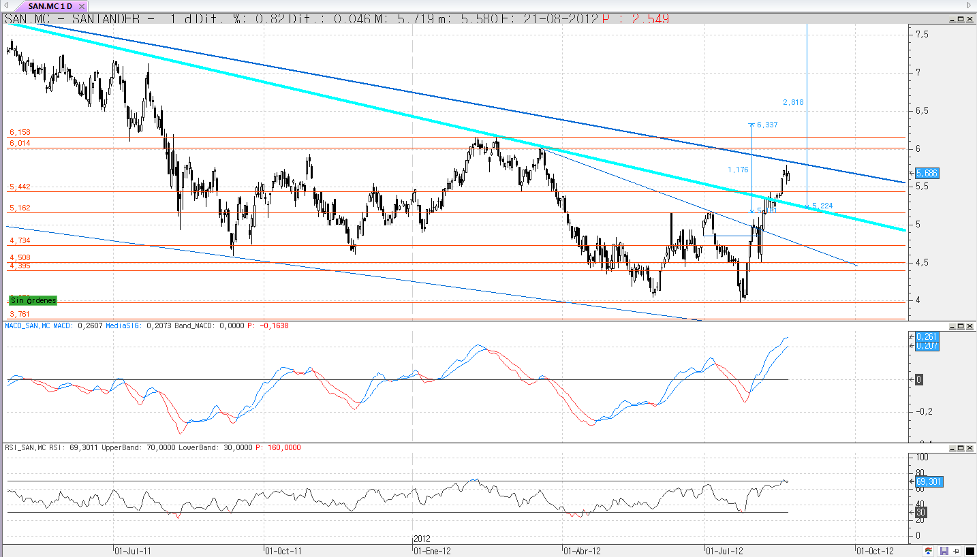Viewport: 977px width, 557px height.
Task: Click the 01-Jul-12 date axis label
Action: 724,550
